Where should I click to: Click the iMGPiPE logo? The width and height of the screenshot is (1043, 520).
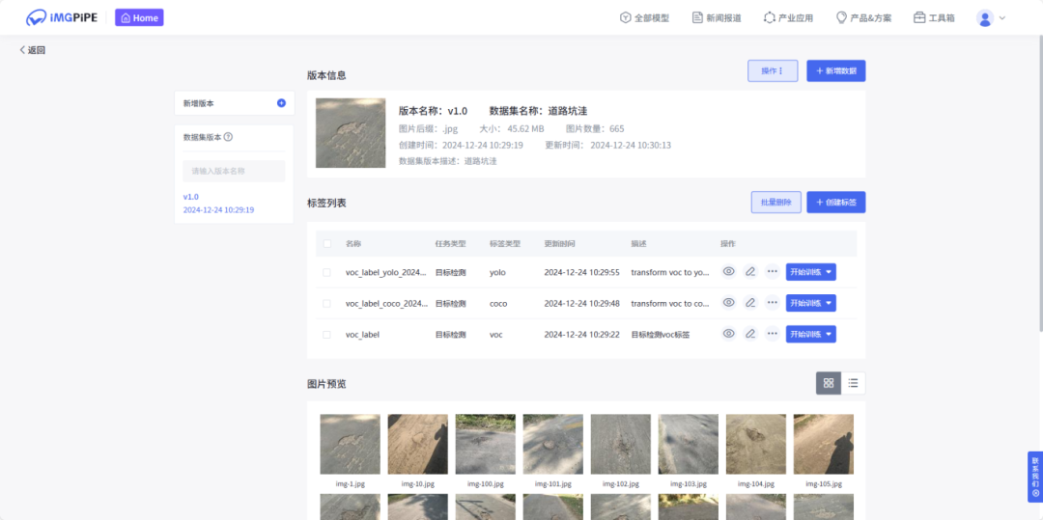pyautogui.click(x=62, y=18)
